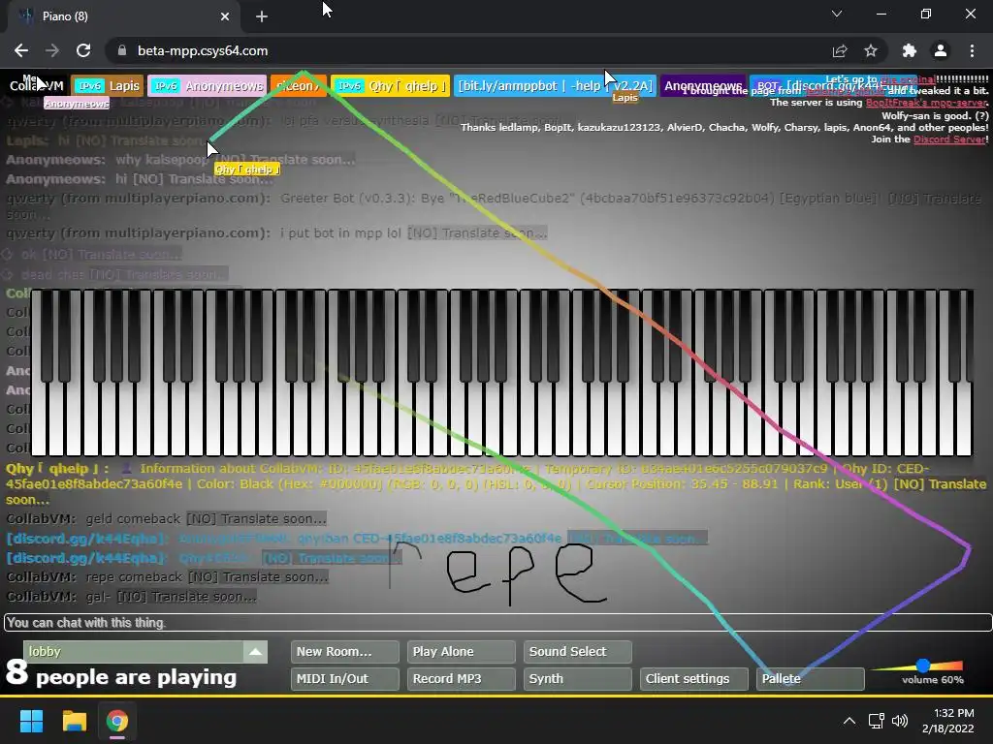Click the '8 people are playing' counter
Viewport: 993px width, 744px height.
point(121,674)
